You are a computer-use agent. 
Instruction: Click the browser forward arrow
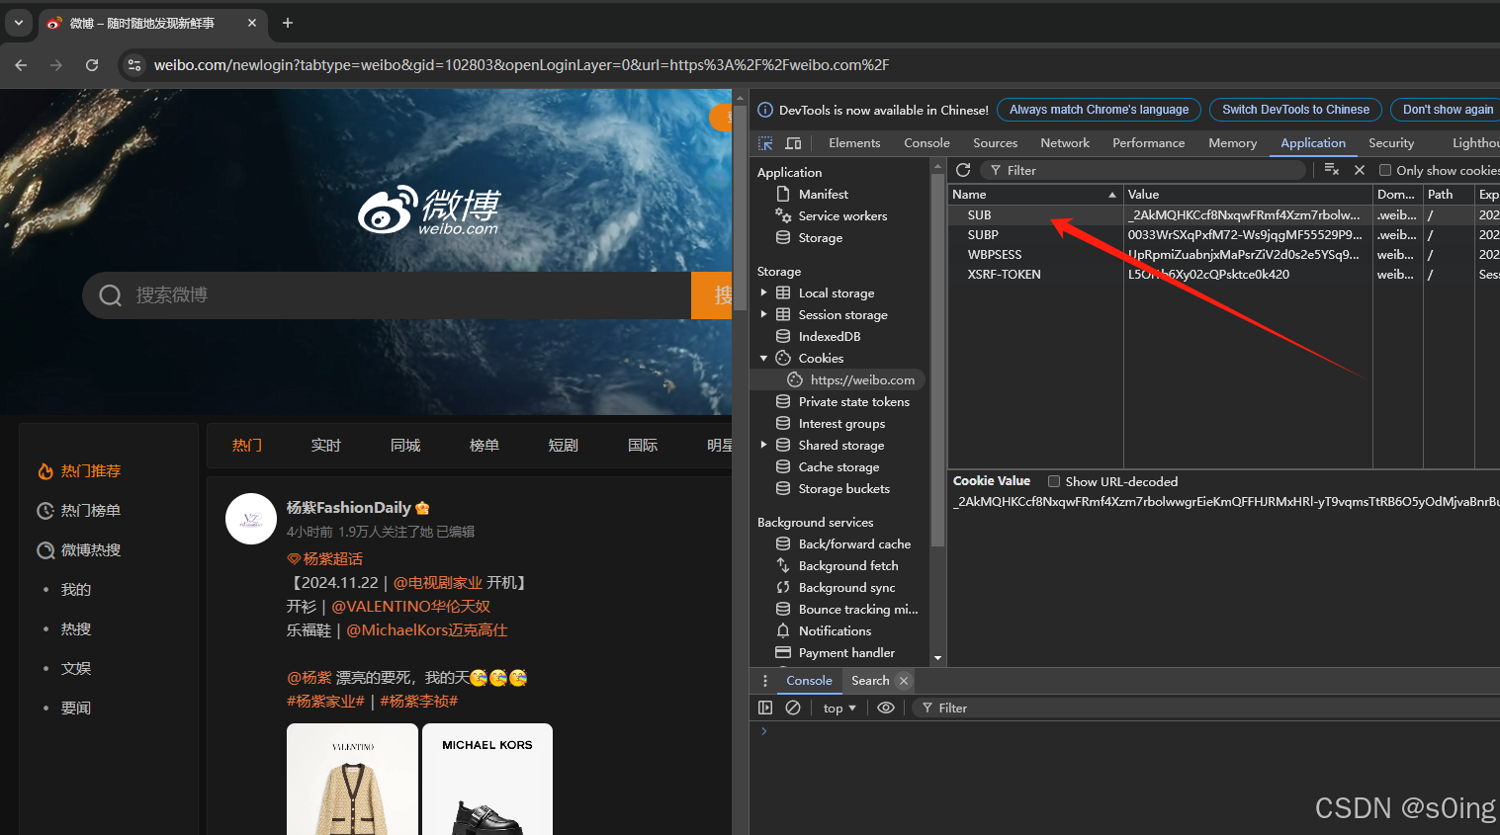coord(56,65)
